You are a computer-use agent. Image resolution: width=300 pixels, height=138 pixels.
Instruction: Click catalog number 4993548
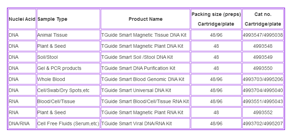(x=263, y=46)
